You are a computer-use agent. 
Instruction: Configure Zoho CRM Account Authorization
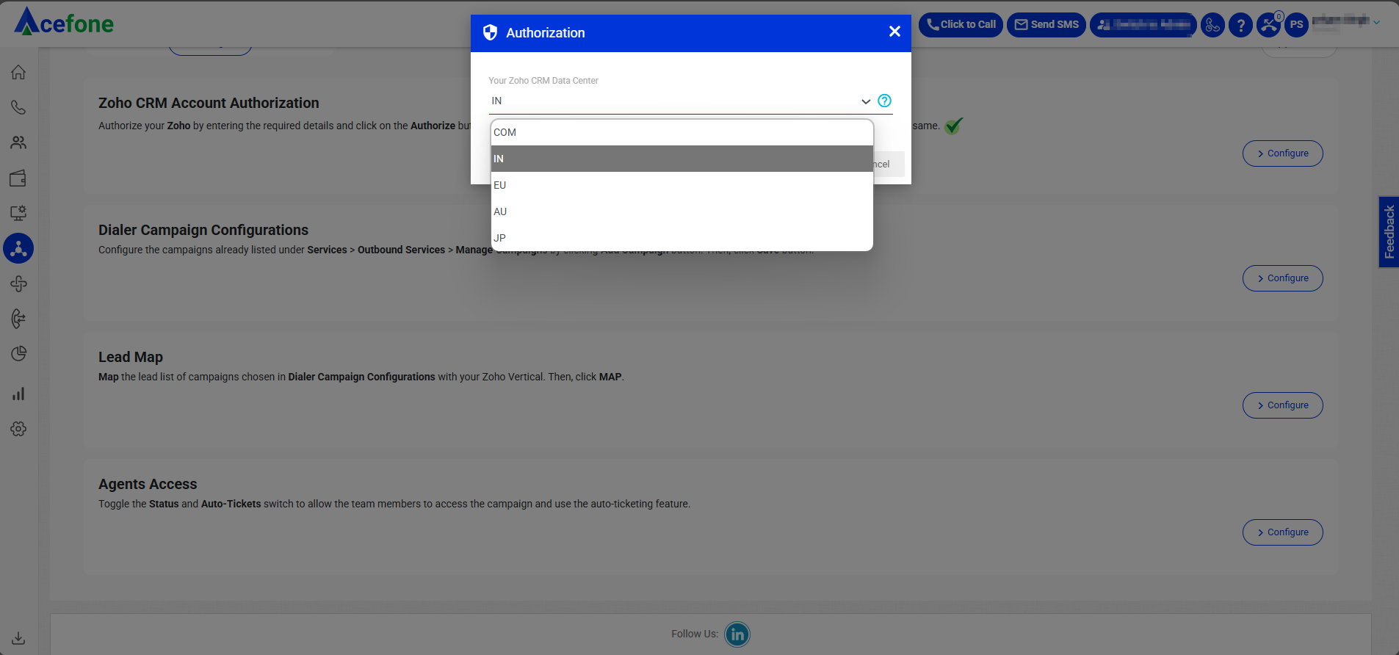1282,153
